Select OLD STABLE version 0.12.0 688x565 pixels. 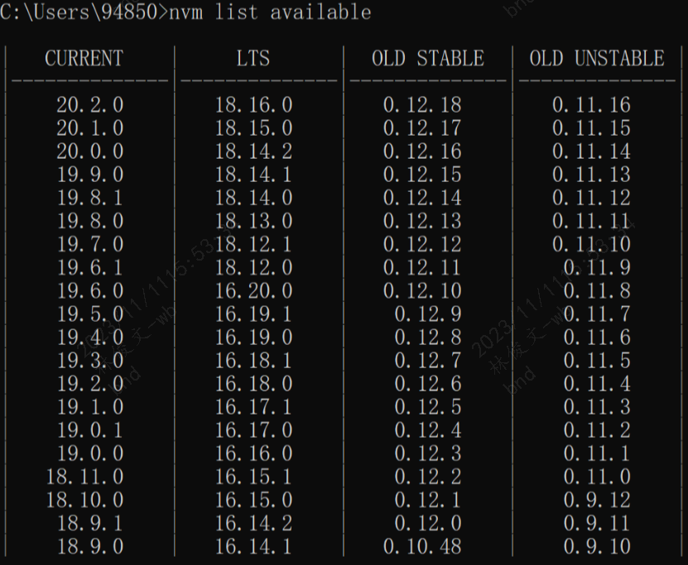click(x=428, y=524)
